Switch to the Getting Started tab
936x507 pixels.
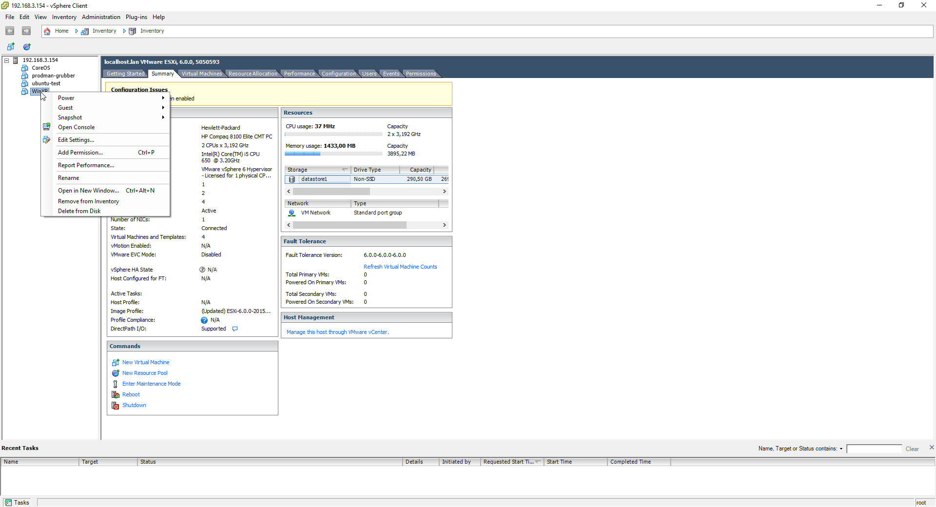(126, 74)
